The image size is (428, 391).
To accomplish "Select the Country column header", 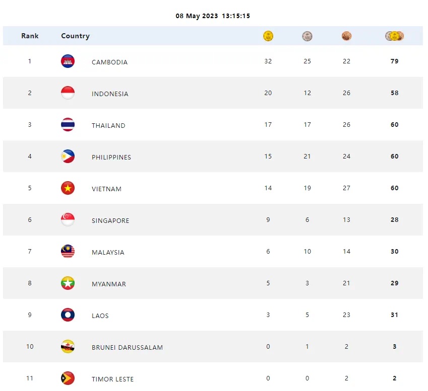I will tap(75, 36).
